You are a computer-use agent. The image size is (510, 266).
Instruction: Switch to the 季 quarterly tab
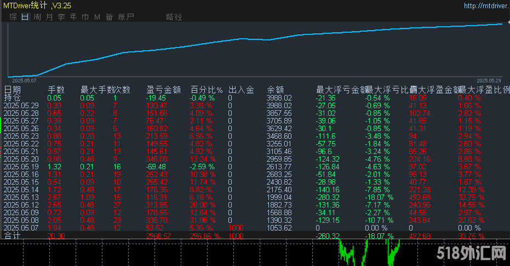pyautogui.click(x=61, y=17)
